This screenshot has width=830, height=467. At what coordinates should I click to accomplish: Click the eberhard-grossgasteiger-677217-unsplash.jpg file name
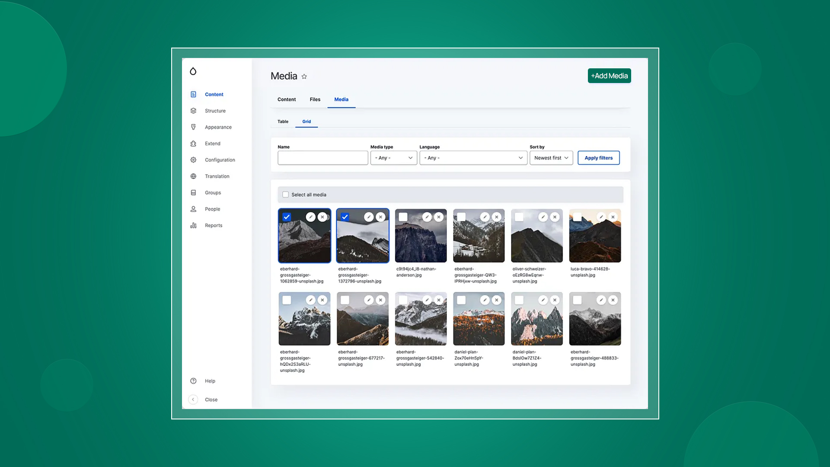pyautogui.click(x=361, y=358)
